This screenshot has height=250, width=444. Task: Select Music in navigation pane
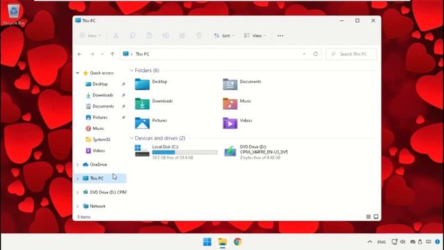pos(98,128)
